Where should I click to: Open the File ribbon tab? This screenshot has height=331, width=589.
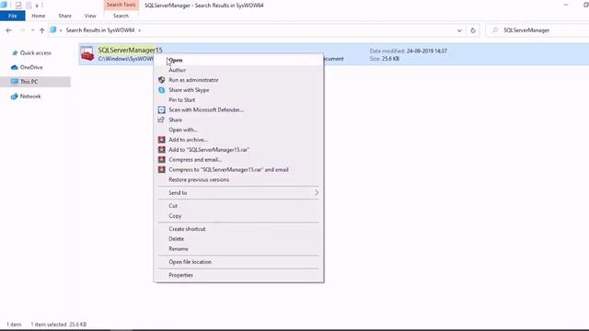point(12,16)
